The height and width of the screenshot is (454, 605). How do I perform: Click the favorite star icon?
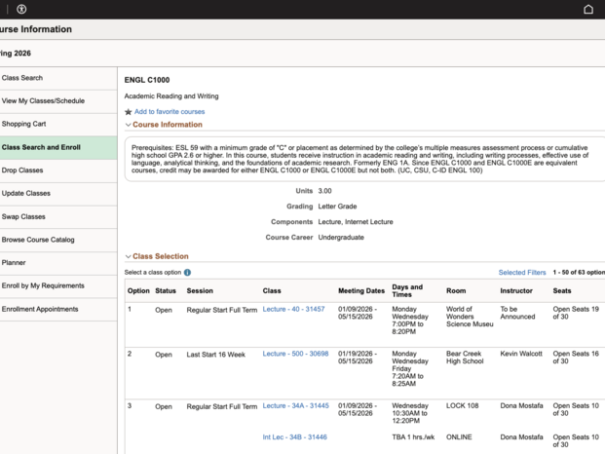pos(129,112)
